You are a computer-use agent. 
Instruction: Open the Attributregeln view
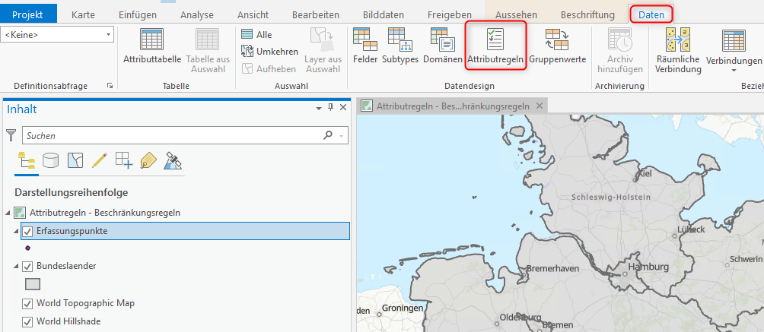[x=495, y=46]
